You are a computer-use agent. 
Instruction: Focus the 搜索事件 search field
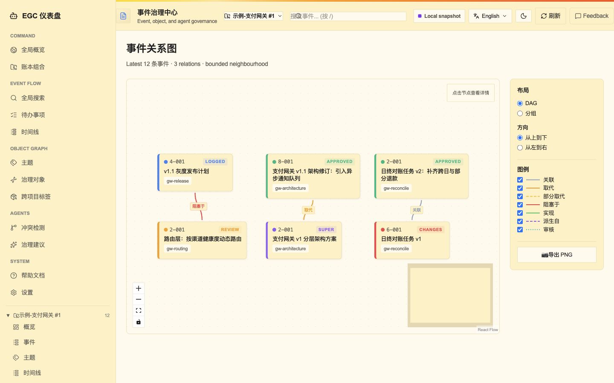click(348, 16)
